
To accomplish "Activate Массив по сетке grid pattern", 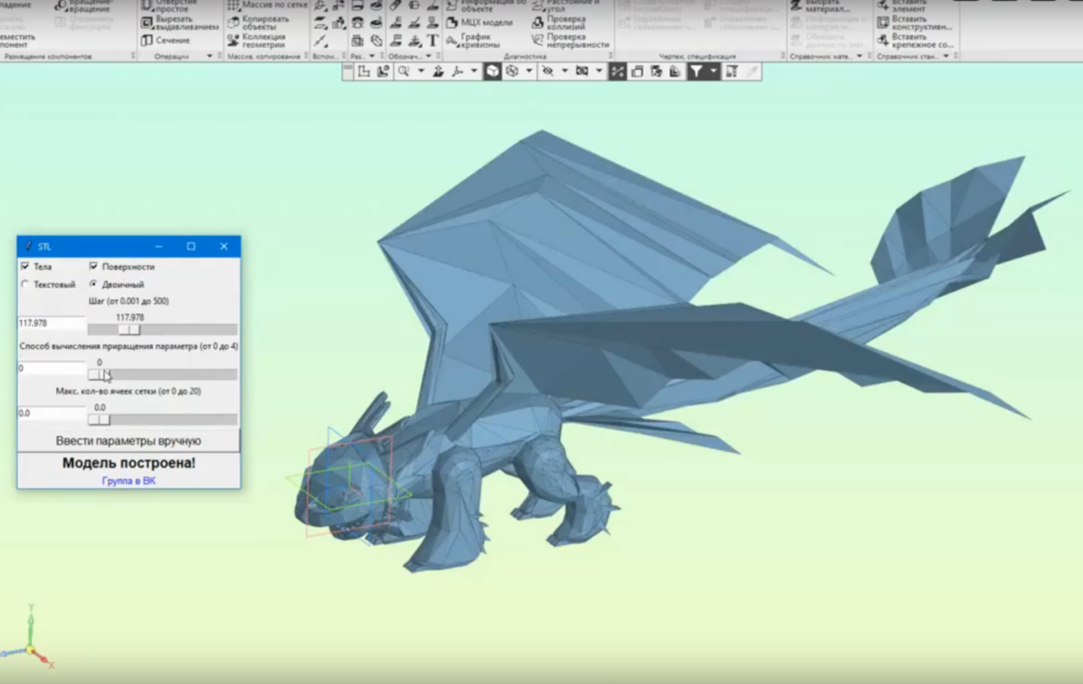I will [x=267, y=5].
